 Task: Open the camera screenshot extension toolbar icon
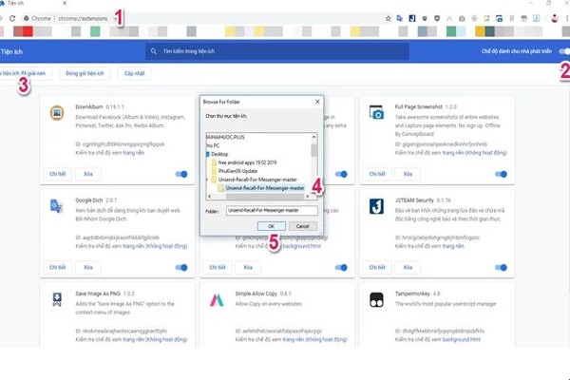point(462,18)
